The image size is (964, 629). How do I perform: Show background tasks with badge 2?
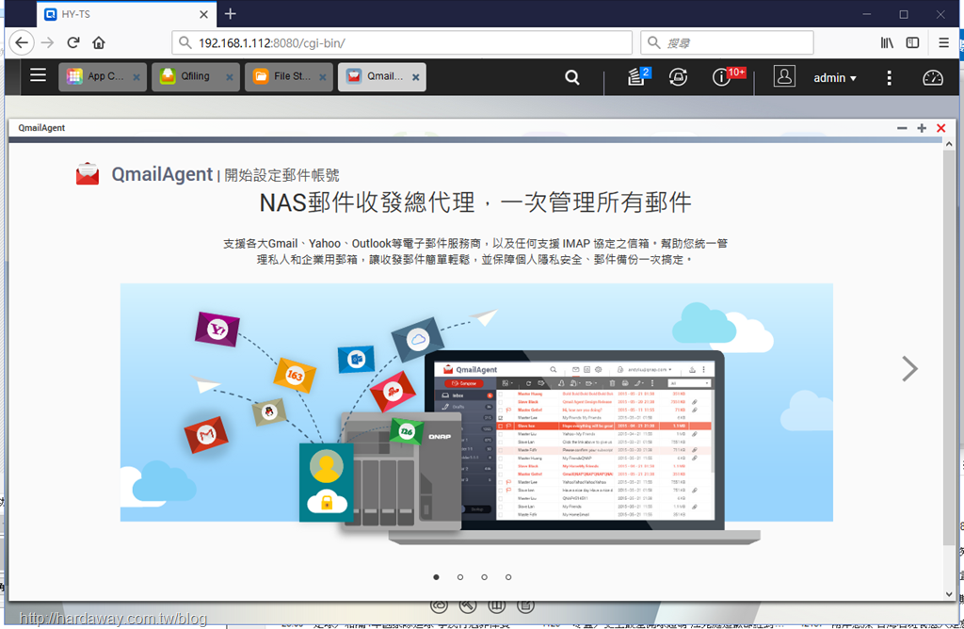pyautogui.click(x=637, y=76)
